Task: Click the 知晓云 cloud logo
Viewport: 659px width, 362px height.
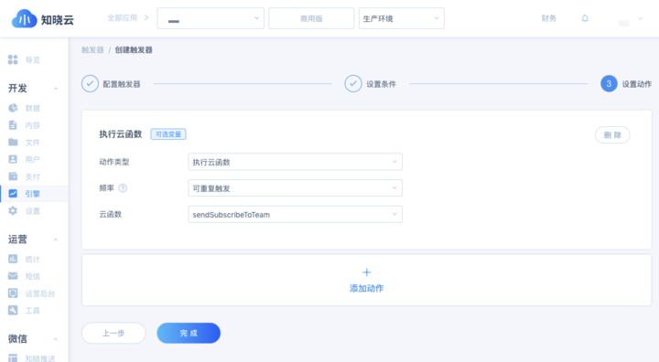Action: pyautogui.click(x=25, y=19)
